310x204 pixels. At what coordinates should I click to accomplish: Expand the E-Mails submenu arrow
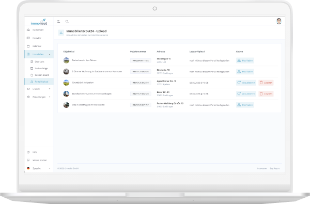click(x=50, y=89)
